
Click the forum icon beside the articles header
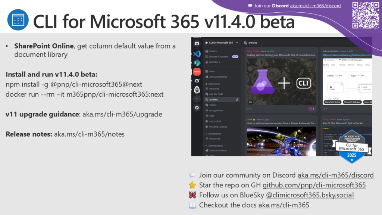[x=245, y=43]
